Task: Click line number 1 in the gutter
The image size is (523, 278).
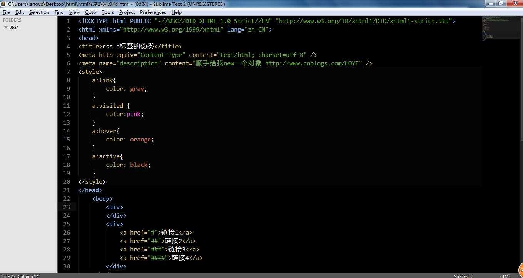Action: 69,21
